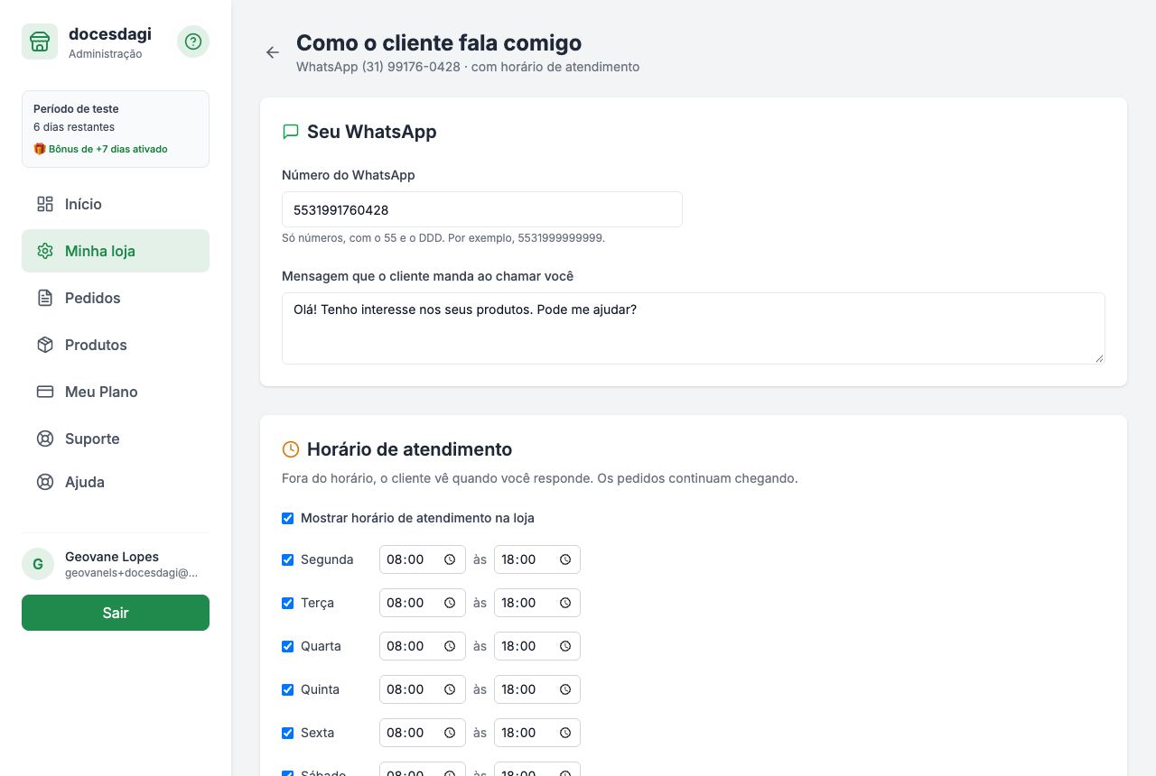The height and width of the screenshot is (776, 1156).
Task: Toggle the Quinta checkbox
Action: coord(288,689)
